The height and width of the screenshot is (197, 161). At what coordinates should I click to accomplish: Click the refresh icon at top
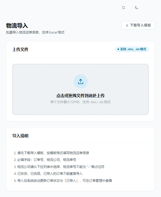(x=124, y=8)
